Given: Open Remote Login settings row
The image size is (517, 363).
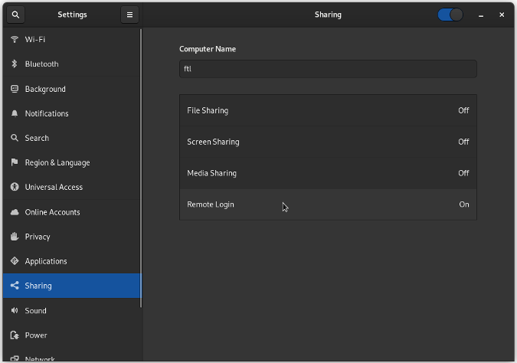Looking at the screenshot, I should click(328, 204).
